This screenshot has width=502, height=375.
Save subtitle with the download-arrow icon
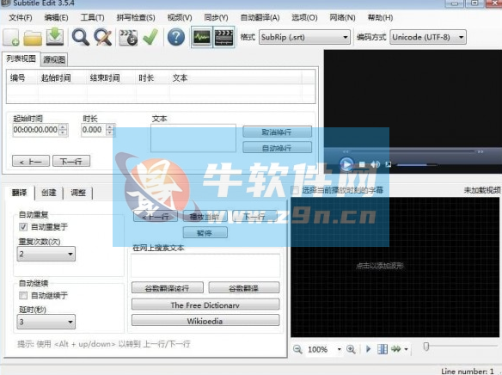click(55, 37)
